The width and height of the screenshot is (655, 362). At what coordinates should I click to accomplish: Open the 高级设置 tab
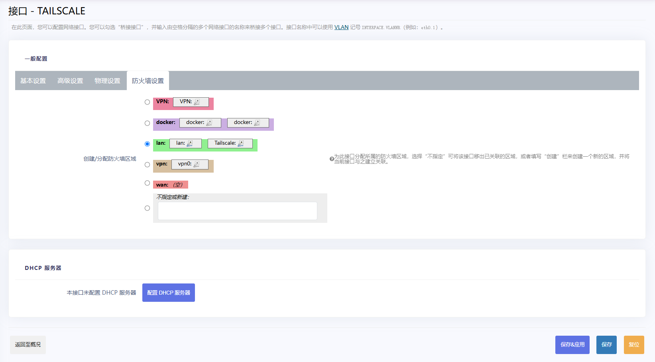[x=70, y=81]
